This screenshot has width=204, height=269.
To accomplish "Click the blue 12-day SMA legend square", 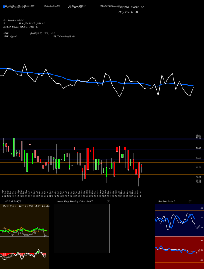I will 4,7.
